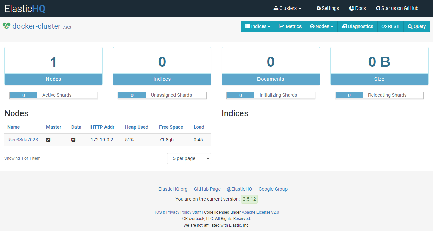Open the Clusters dropdown menu
This screenshot has height=231, width=433.
pyautogui.click(x=287, y=8)
